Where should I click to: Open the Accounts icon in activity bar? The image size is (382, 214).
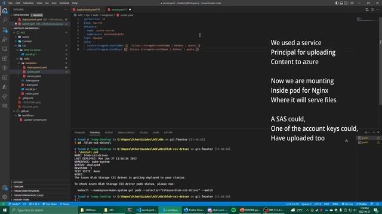tap(5, 188)
